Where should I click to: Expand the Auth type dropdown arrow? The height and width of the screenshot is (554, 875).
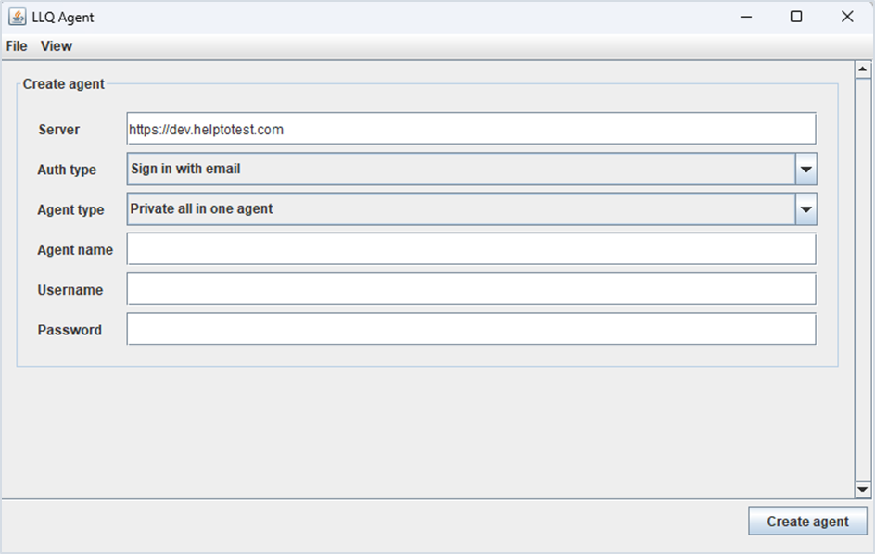click(805, 170)
